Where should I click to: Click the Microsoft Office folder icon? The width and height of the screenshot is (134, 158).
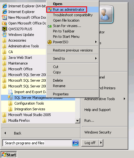(x=4, y=69)
